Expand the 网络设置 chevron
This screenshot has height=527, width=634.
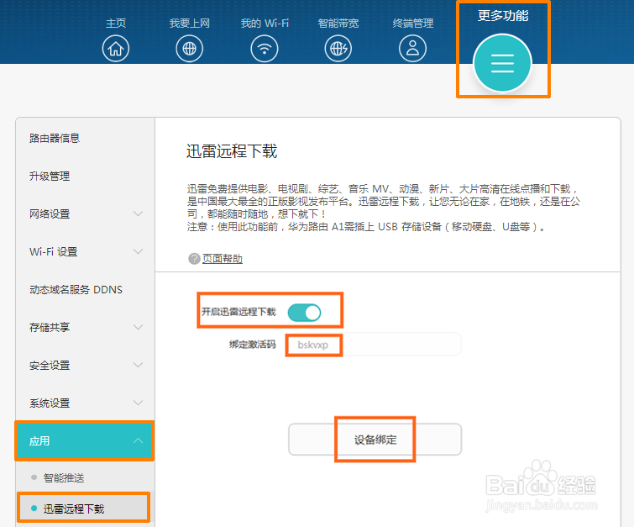pos(139,213)
